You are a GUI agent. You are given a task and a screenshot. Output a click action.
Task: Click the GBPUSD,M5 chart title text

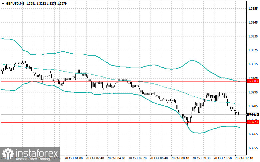[15, 3]
